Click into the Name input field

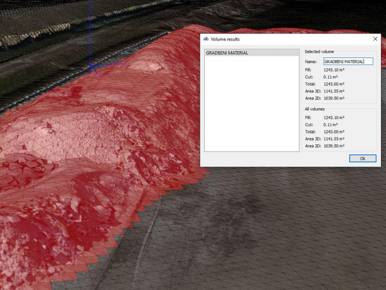click(348, 62)
